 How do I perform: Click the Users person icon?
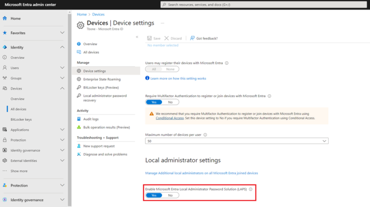tap(5, 68)
